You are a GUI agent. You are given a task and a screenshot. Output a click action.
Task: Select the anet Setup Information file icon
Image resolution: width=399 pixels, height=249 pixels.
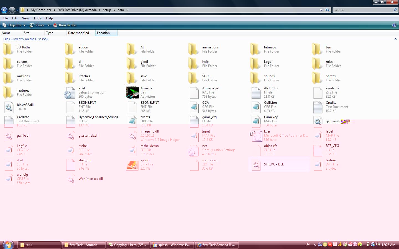[x=70, y=93]
